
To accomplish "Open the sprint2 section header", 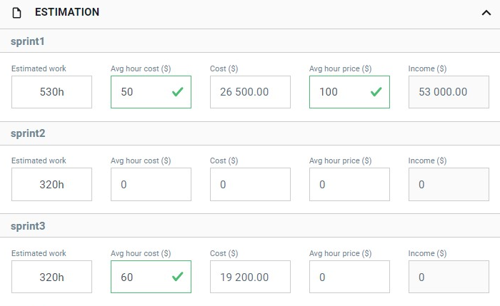I will [250, 133].
